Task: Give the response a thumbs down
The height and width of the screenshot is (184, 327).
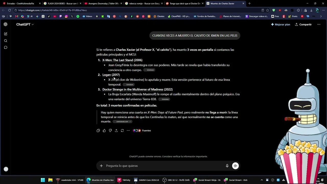Action: [x=110, y=131]
